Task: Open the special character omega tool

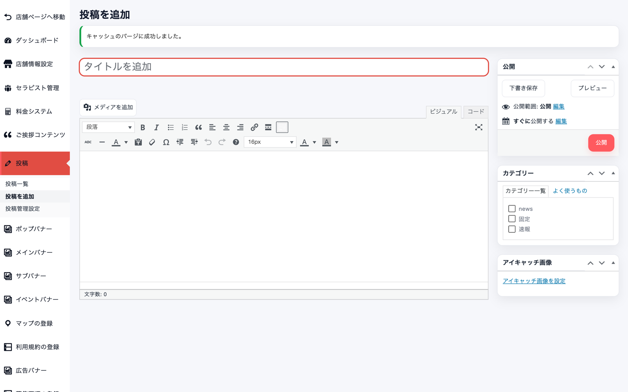Action: tap(166, 142)
